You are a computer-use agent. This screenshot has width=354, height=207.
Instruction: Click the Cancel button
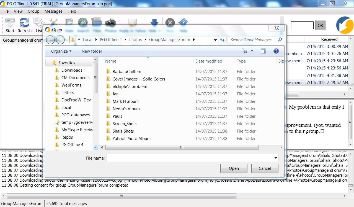pos(265,168)
